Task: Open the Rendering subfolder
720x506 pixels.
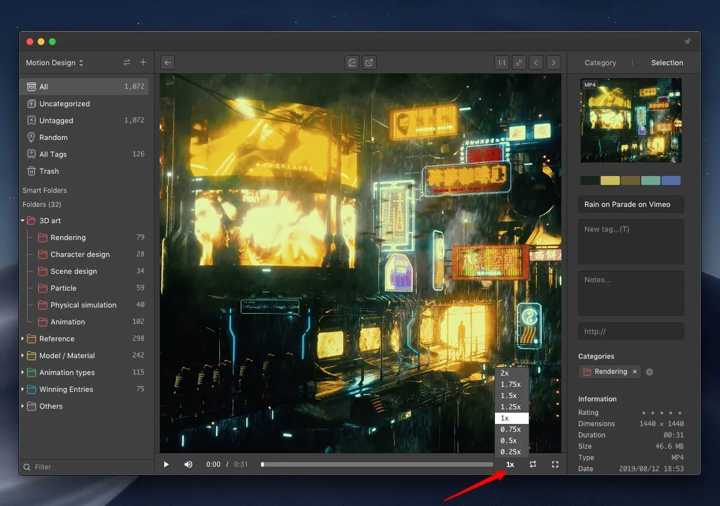Action: coord(85,237)
